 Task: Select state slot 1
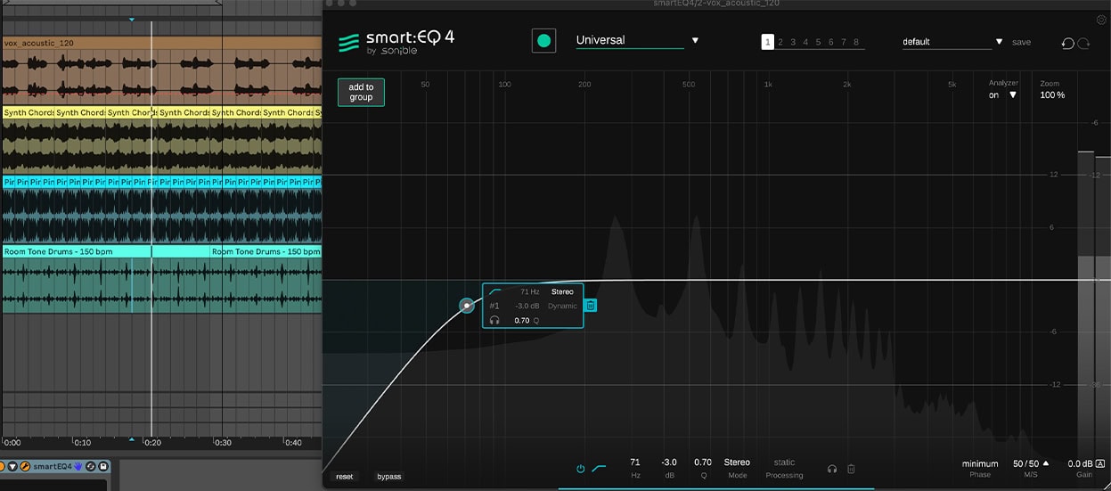click(x=767, y=42)
